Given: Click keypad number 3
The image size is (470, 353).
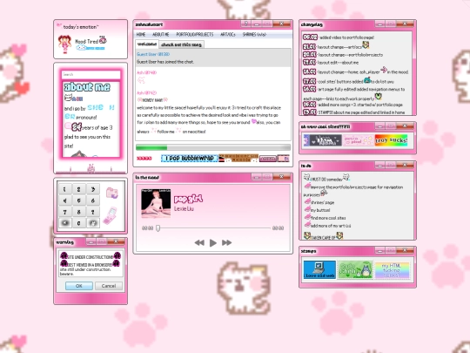Looking at the screenshot, I should (x=93, y=189).
